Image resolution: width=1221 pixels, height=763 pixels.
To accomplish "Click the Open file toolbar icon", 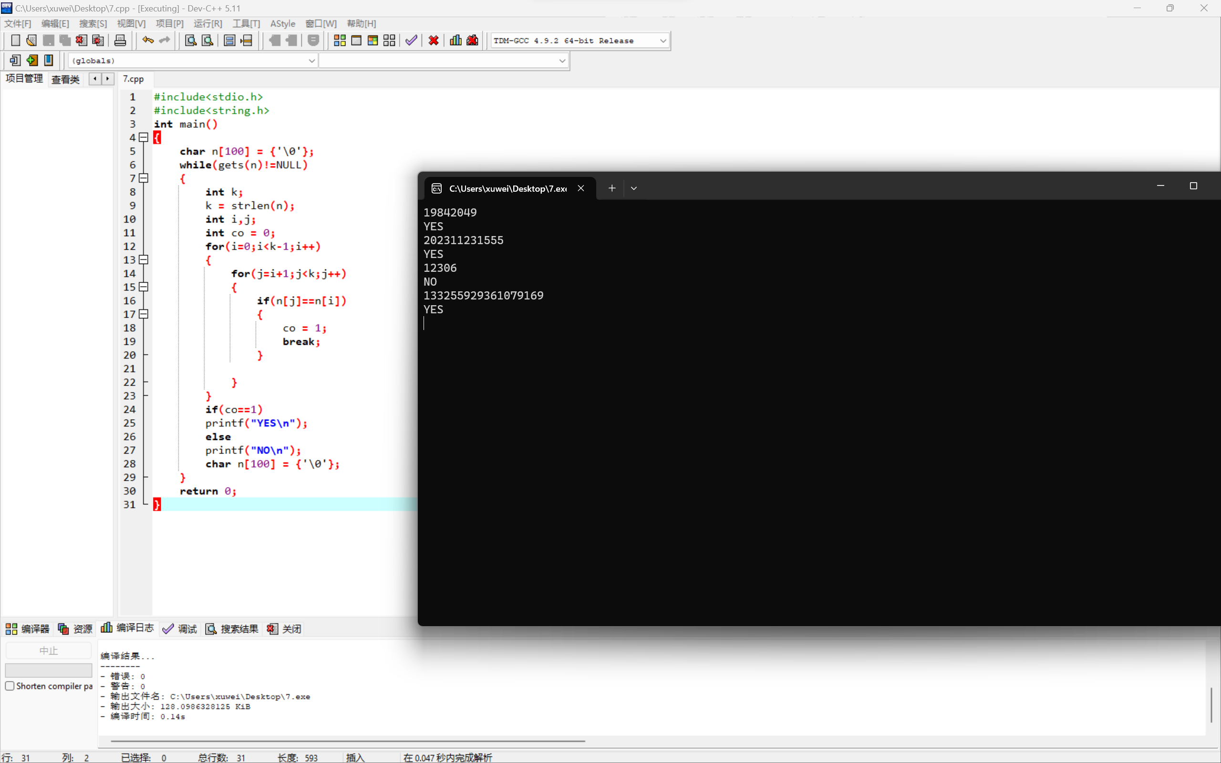I will (x=31, y=41).
